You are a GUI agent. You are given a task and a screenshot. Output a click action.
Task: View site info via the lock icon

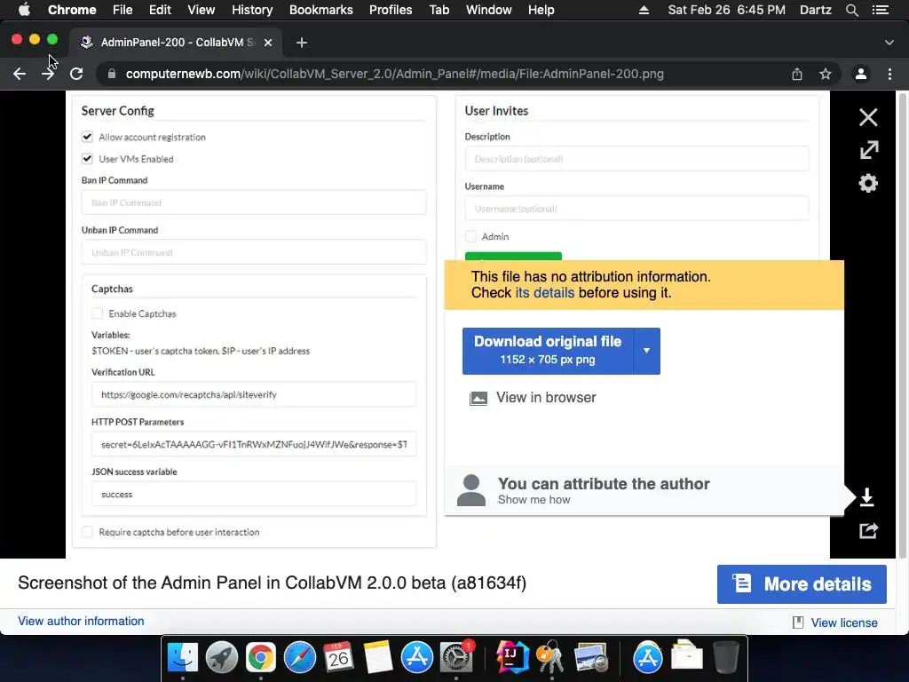(x=112, y=74)
